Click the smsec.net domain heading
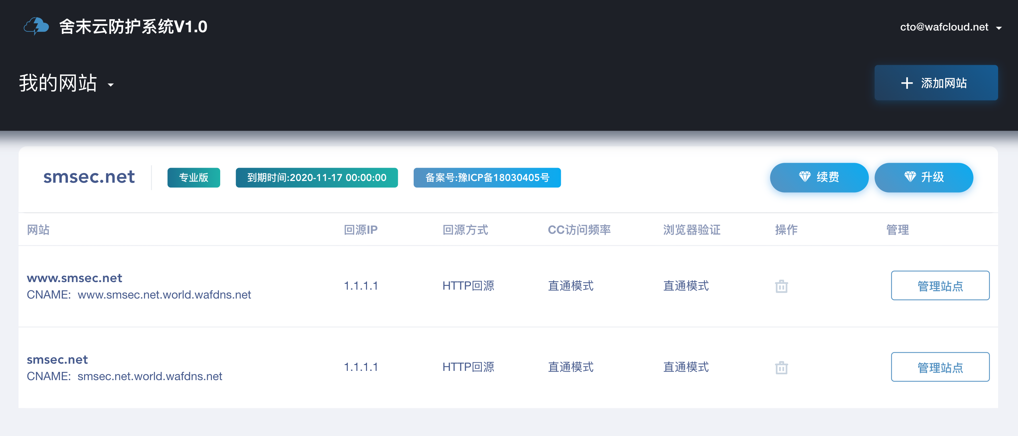This screenshot has height=436, width=1018. coord(89,177)
